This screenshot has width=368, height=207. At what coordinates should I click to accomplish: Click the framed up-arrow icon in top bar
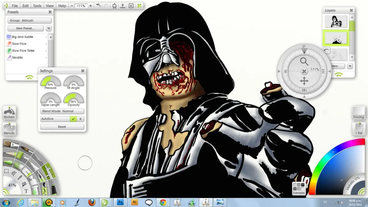[x=131, y=6]
